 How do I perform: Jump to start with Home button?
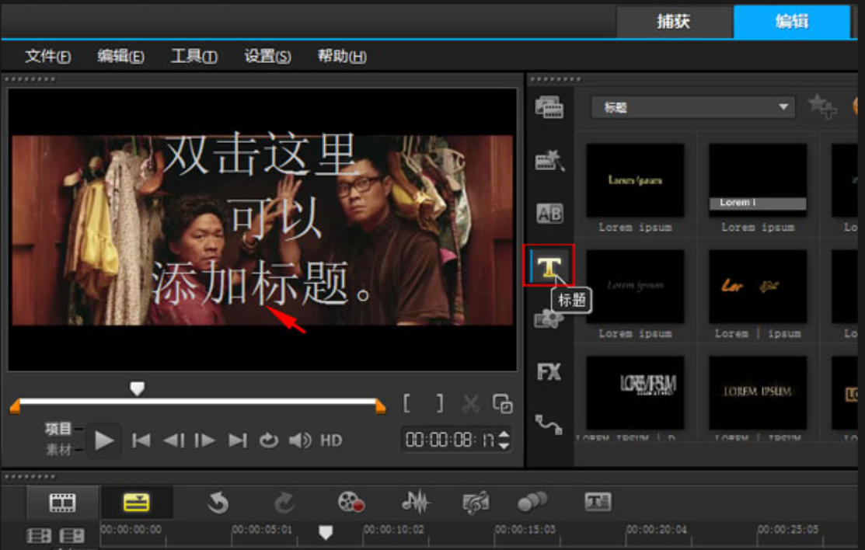[x=141, y=440]
